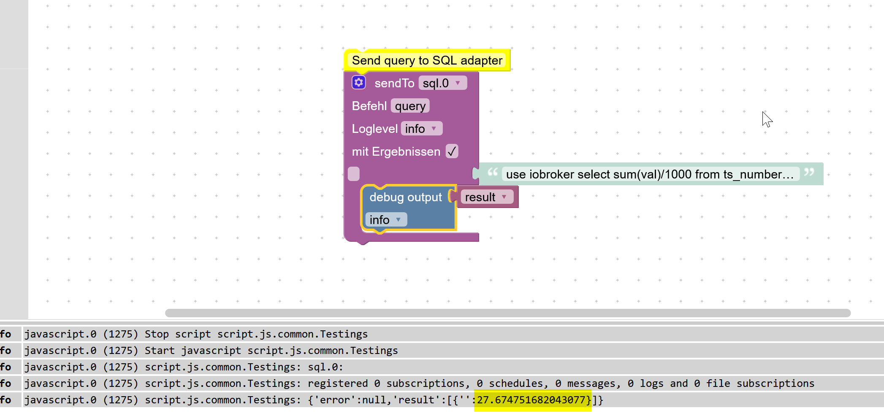Image resolution: width=884 pixels, height=416 pixels.
Task: Click the info icon on the error result log line
Action: coord(5,400)
